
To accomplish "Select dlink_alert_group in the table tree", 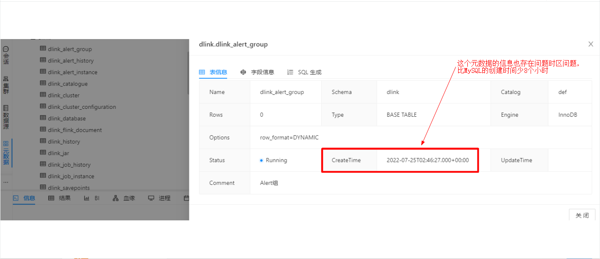I will (70, 49).
